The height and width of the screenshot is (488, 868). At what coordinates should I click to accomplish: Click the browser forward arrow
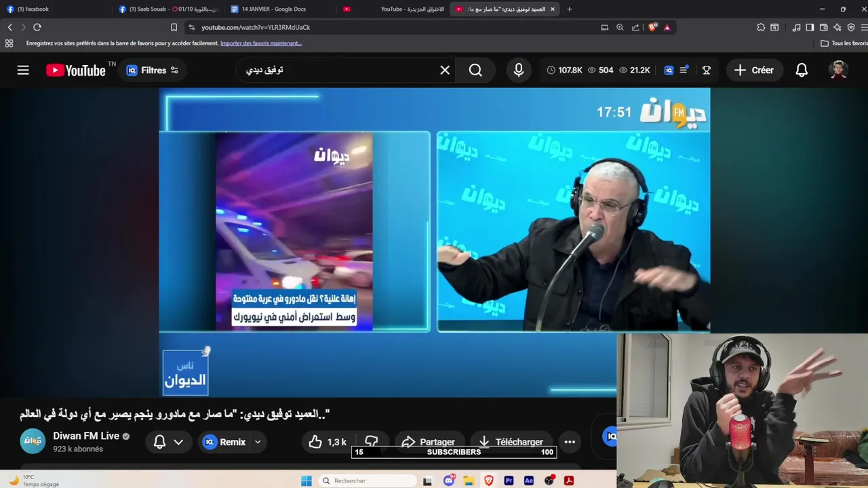pyautogui.click(x=23, y=27)
